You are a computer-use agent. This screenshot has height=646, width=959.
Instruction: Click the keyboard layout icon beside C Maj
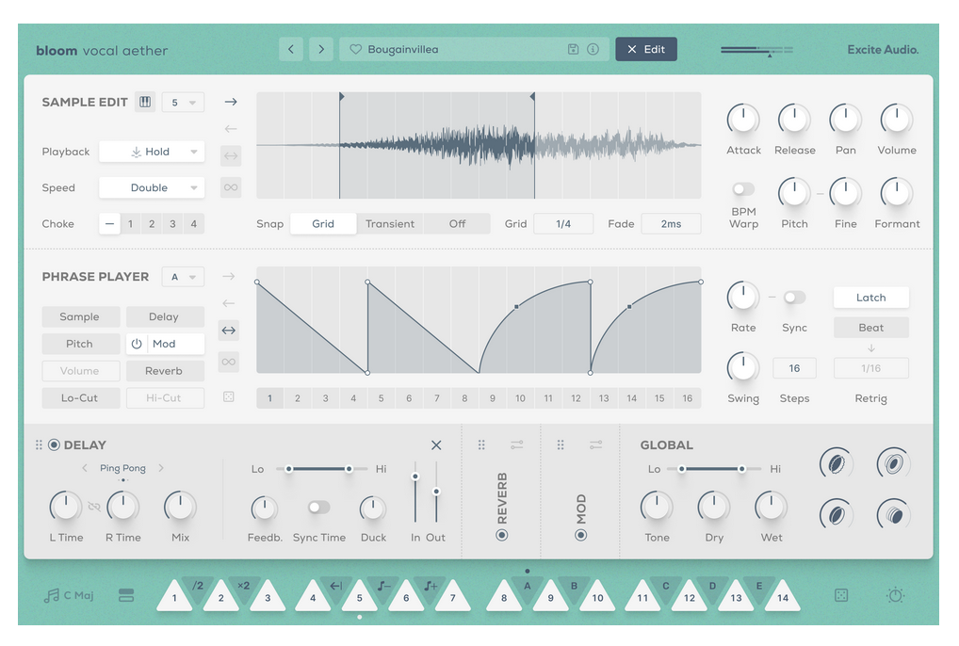(x=126, y=595)
